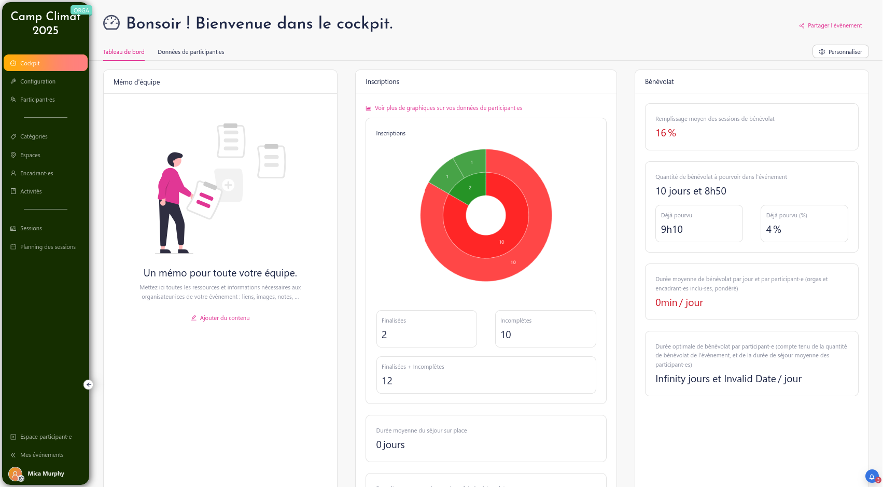Select Espaces in the sidebar
This screenshot has height=487, width=883.
click(30, 155)
